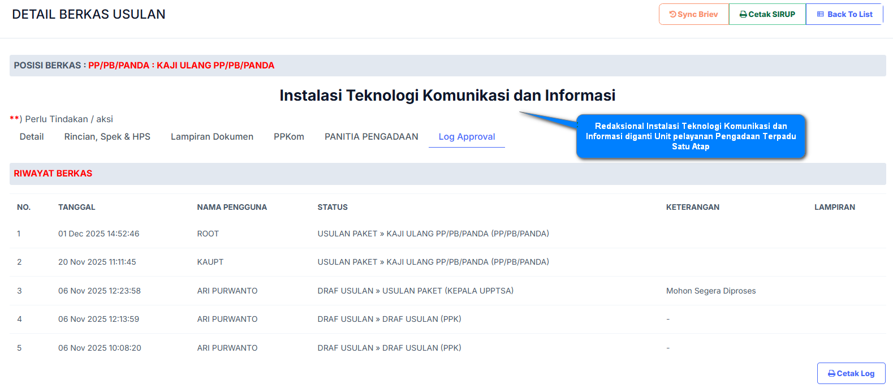Image resolution: width=893 pixels, height=388 pixels.
Task: Go to the PANITIA PENGADAAN tab
Action: [372, 137]
